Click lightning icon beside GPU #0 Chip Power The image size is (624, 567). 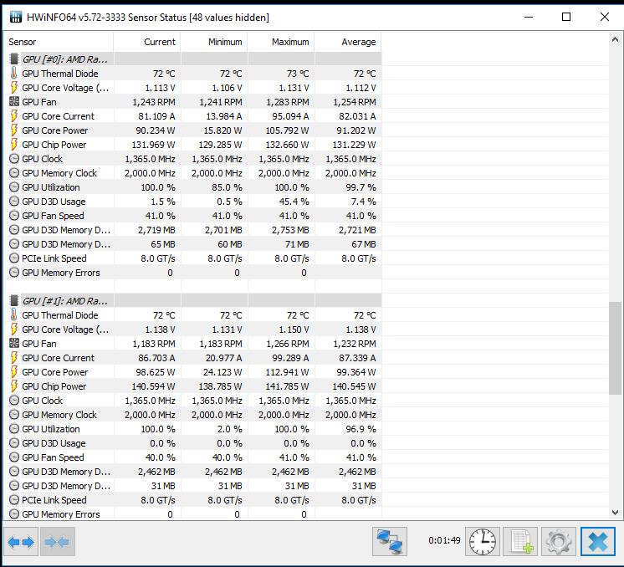(14, 145)
